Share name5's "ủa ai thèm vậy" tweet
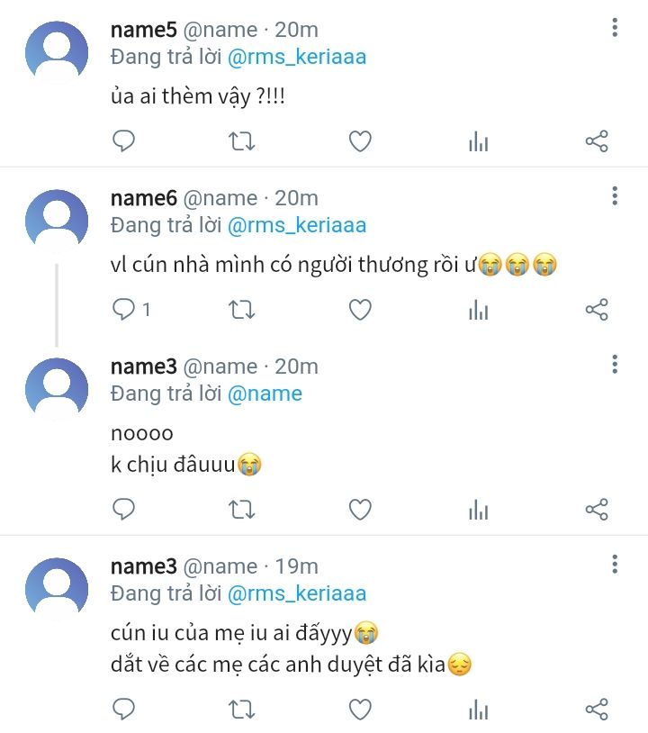Image resolution: width=648 pixels, height=733 pixels. coord(597,141)
